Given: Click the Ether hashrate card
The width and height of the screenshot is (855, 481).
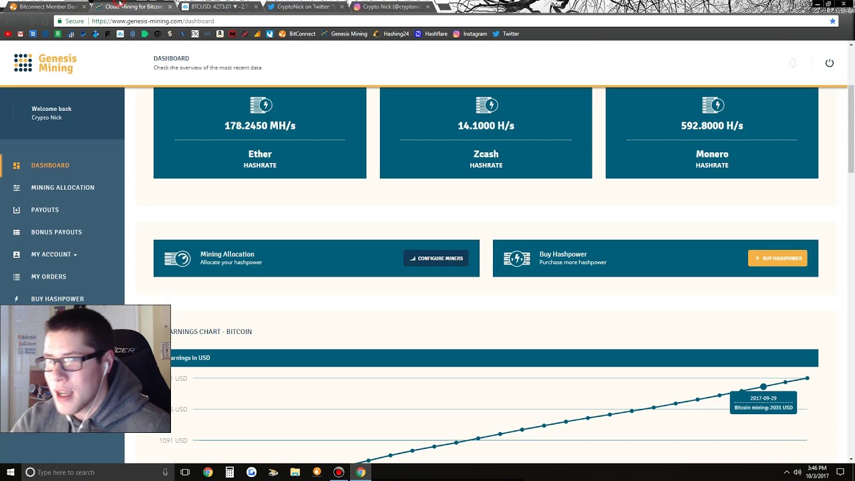Looking at the screenshot, I should tap(260, 133).
